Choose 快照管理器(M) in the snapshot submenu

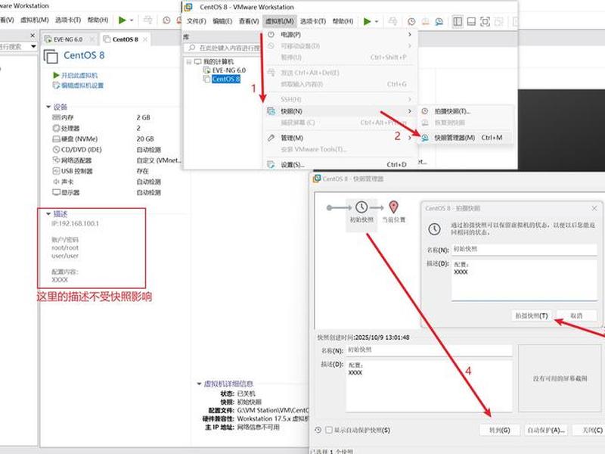tap(465, 138)
